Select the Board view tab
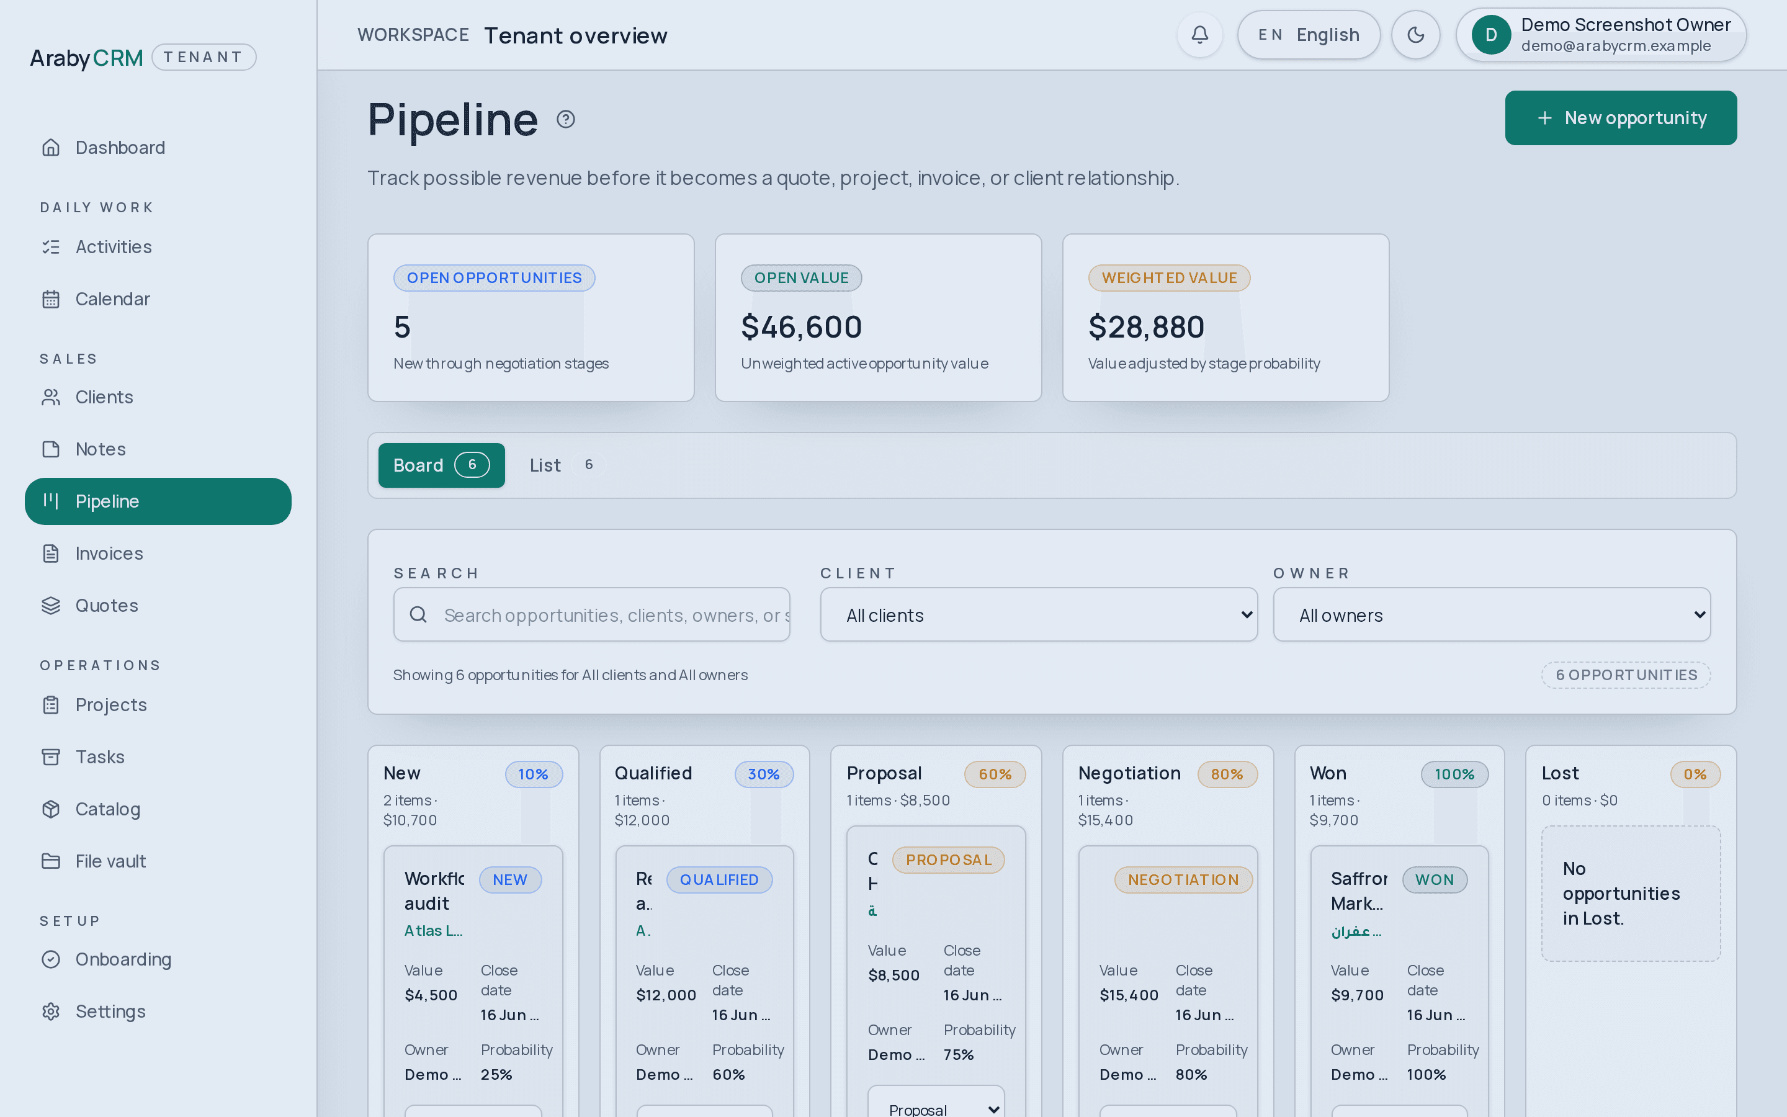The width and height of the screenshot is (1787, 1117). 442,465
